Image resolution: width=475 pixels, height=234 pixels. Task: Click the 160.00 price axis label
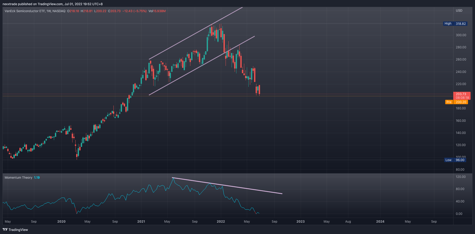(x=461, y=121)
